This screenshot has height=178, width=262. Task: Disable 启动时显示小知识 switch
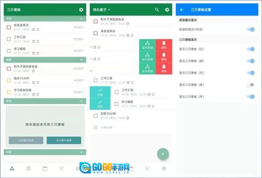pos(250,29)
